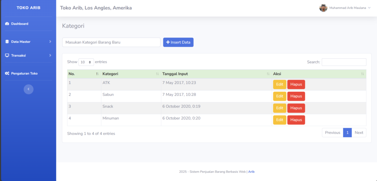Edit the ATK category row
This screenshot has width=377, height=181.
click(x=280, y=84)
